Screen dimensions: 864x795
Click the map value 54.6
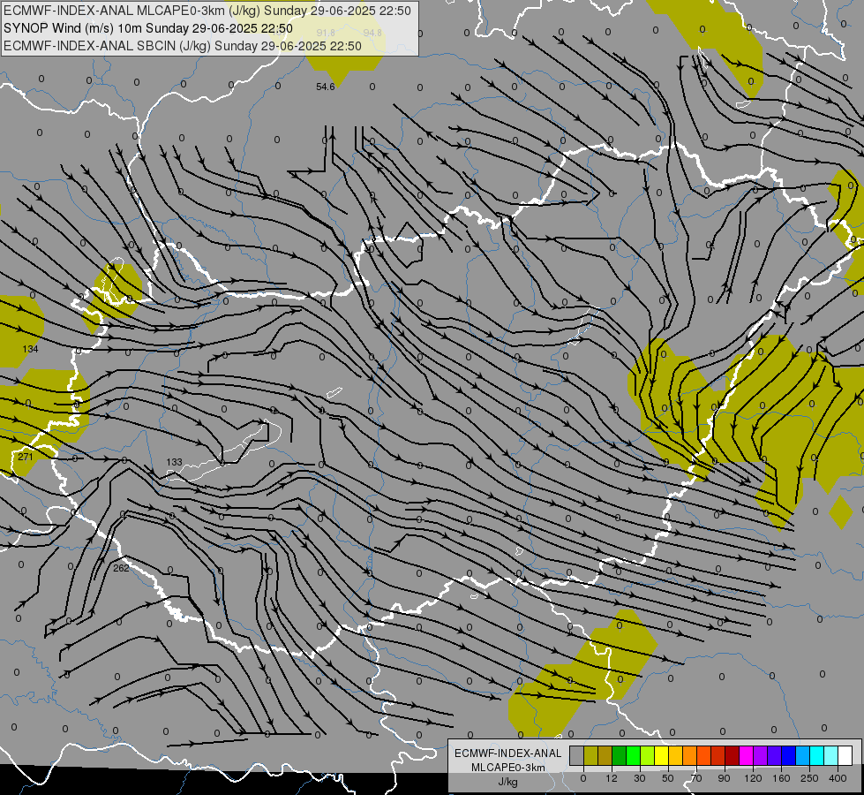[x=325, y=87]
